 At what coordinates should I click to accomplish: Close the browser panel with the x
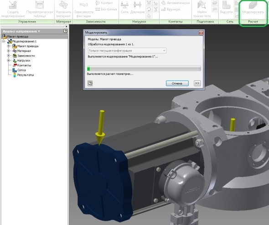[x=67, y=26]
